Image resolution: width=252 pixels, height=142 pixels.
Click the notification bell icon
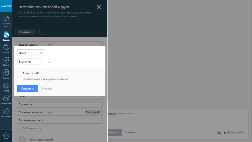tap(6, 135)
